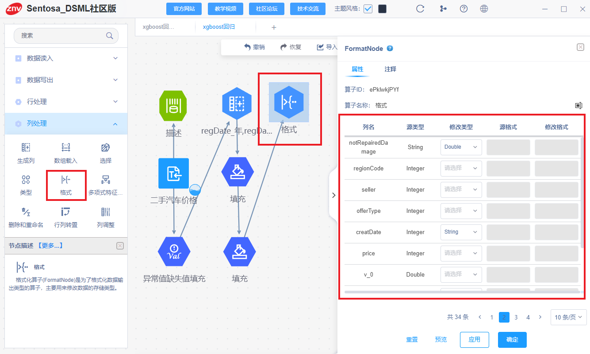Open the seller modify type dropdown
The height and width of the screenshot is (354, 590).
click(x=461, y=189)
